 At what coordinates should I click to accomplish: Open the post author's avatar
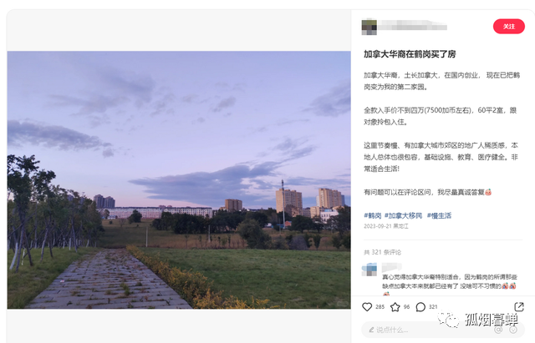369,28
